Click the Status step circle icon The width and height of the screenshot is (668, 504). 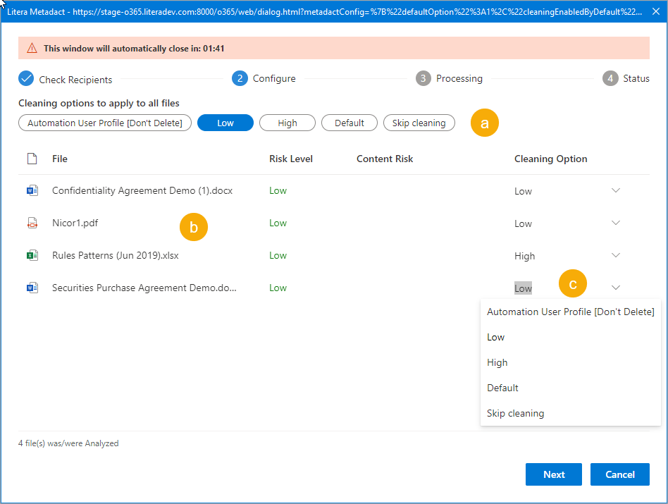pos(611,79)
